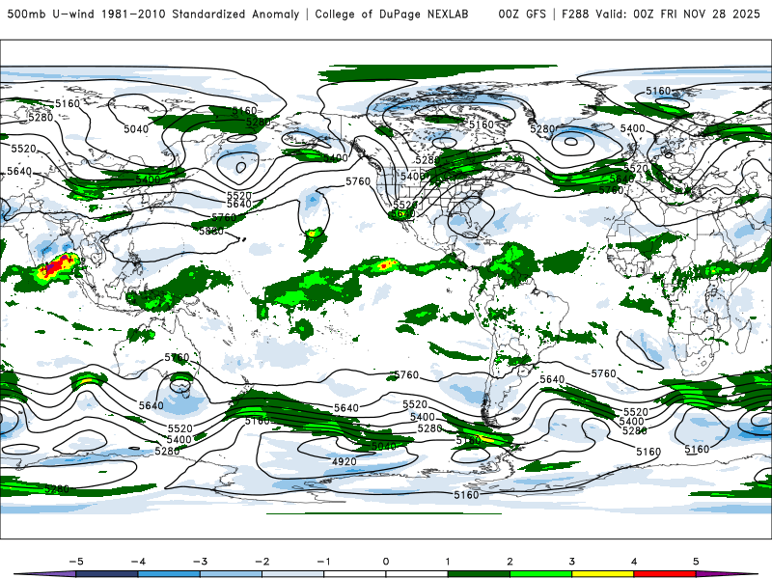The height and width of the screenshot is (579, 772).
Task: Click the '500mb U-wind 1981-2010 Standardized Anomaly' title
Action: (x=153, y=14)
